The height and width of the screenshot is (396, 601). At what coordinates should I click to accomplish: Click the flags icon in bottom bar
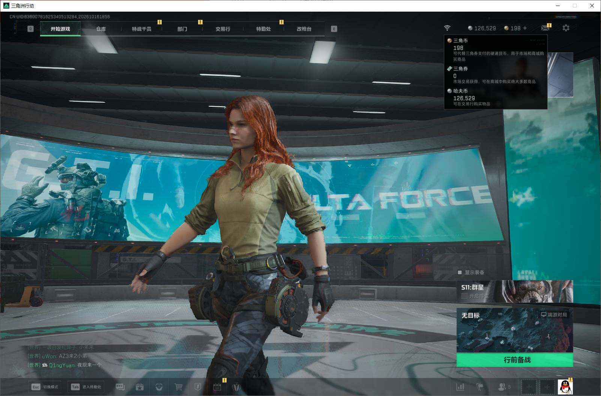(x=480, y=387)
